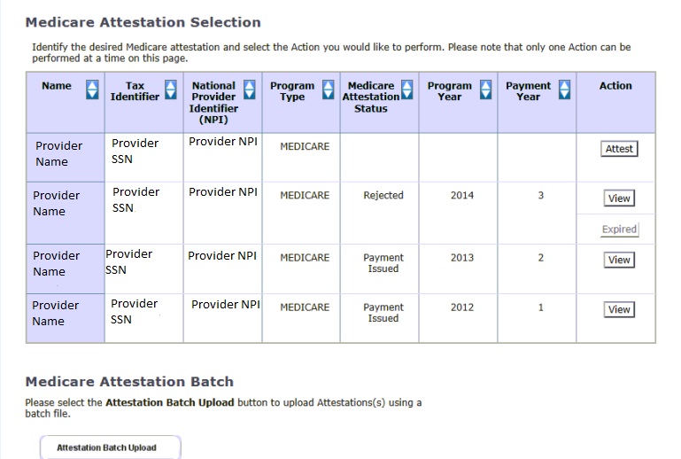Image resolution: width=681 pixels, height=459 pixels.
Task: Click the Action column header
Action: pos(615,86)
